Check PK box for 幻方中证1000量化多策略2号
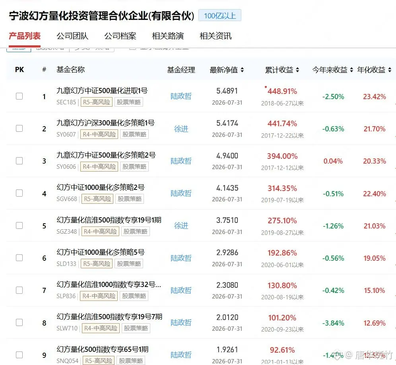Screen dimensions: 396x365 coord(19,193)
